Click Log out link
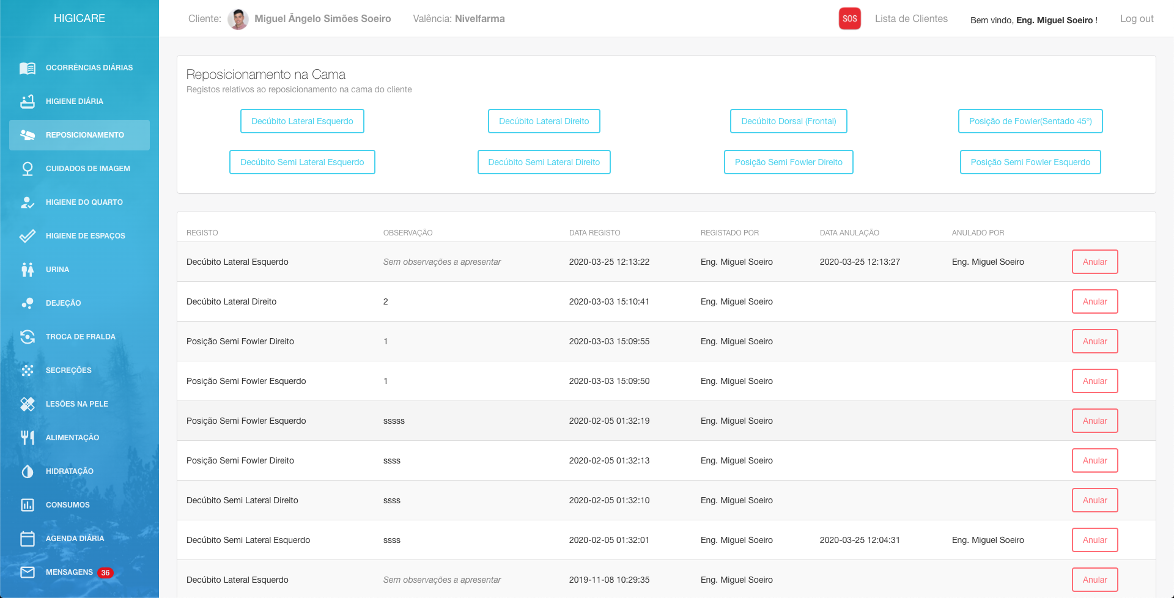1174x598 pixels. pyautogui.click(x=1137, y=19)
